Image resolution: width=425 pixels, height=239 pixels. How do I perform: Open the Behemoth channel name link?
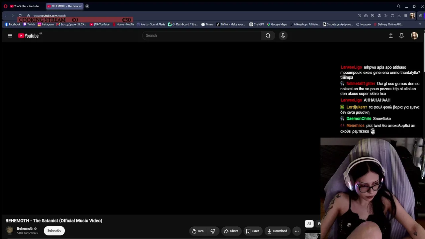tap(25, 228)
